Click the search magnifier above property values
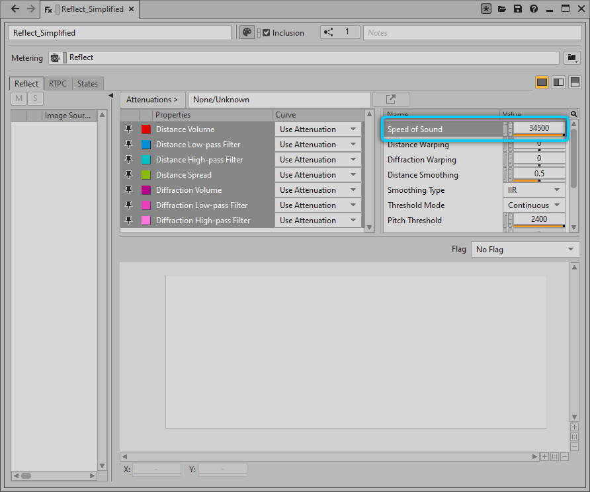Viewport: 590px width, 492px height. point(573,114)
